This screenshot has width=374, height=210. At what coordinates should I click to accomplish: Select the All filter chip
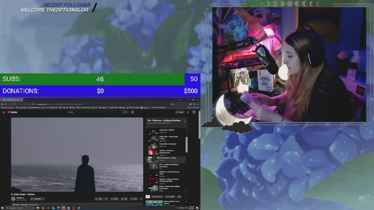[148, 197]
